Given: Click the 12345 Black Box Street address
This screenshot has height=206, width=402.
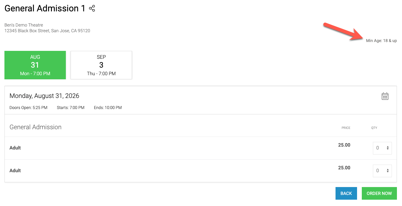Looking at the screenshot, I should click(47, 31).
